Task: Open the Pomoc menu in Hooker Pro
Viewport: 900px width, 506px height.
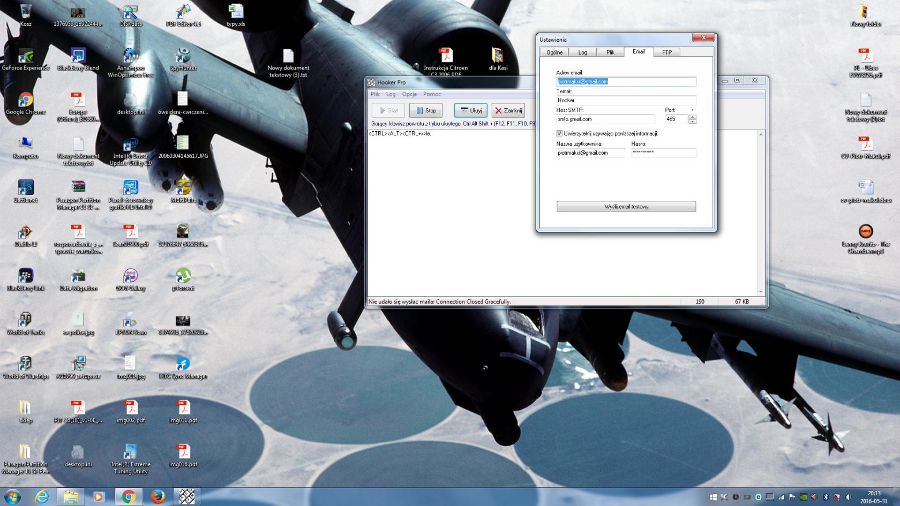Action: click(432, 94)
